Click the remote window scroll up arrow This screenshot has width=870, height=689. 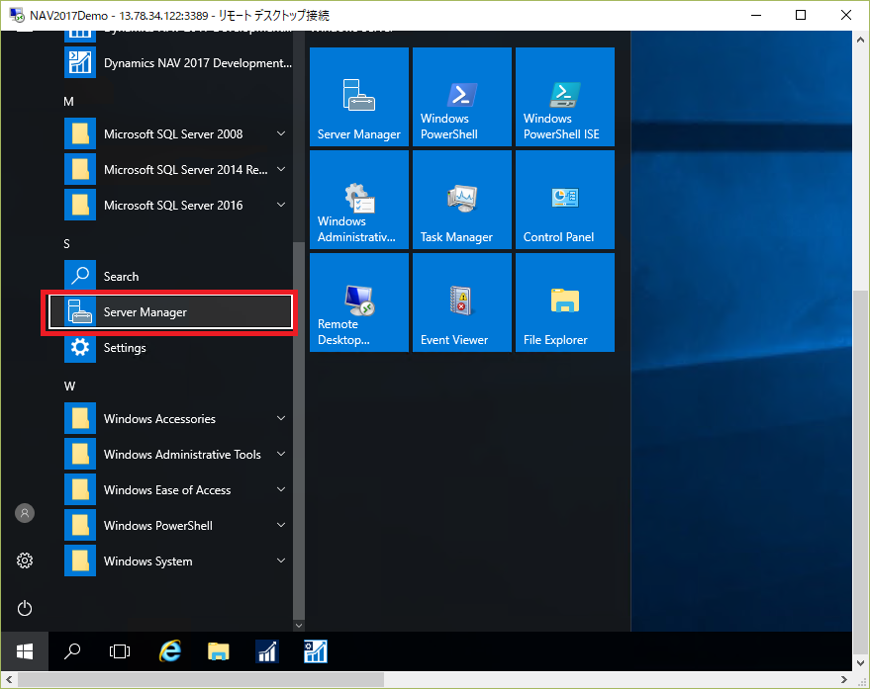point(860,40)
